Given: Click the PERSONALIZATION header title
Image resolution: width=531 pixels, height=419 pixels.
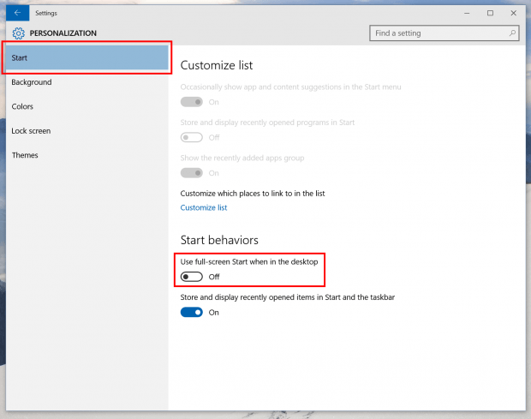Looking at the screenshot, I should (63, 33).
